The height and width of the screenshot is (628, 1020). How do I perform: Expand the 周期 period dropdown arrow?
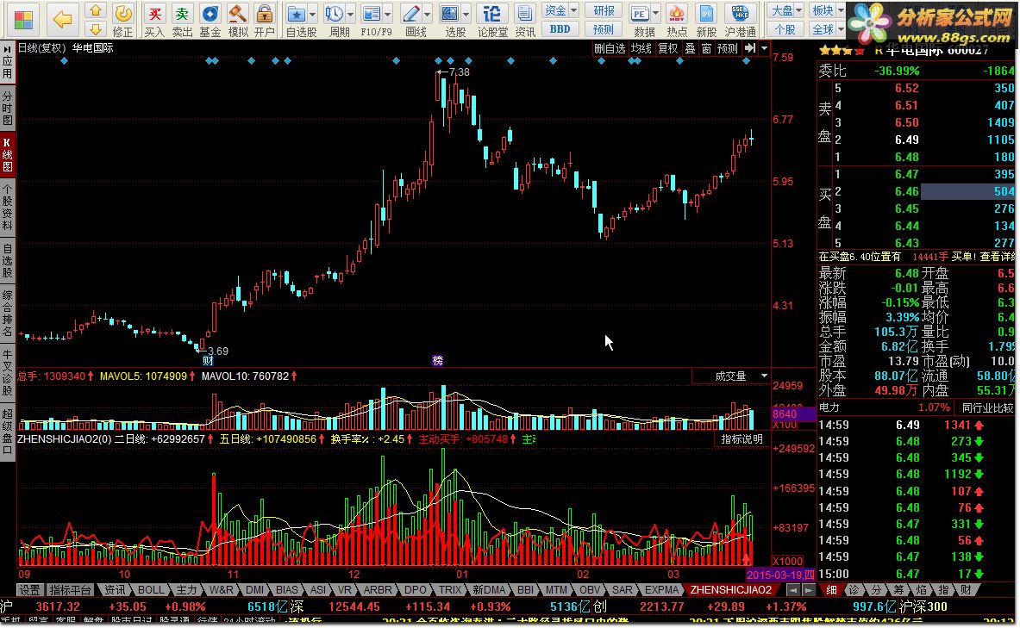pyautogui.click(x=351, y=14)
